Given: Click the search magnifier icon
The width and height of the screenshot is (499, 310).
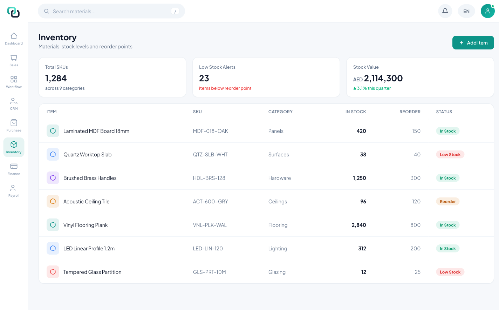Looking at the screenshot, I should 46,11.
